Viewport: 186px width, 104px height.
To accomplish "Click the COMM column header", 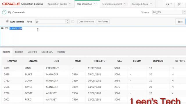I will [137, 61].
